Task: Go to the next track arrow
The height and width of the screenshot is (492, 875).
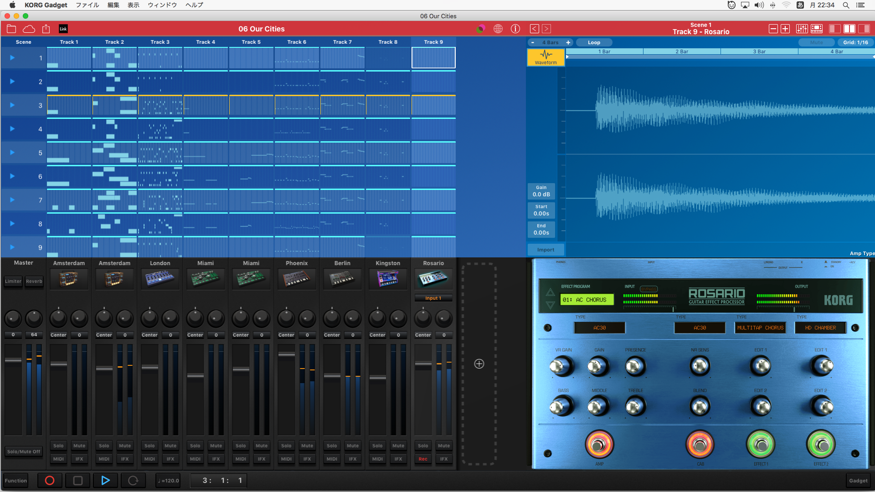Action: point(546,29)
